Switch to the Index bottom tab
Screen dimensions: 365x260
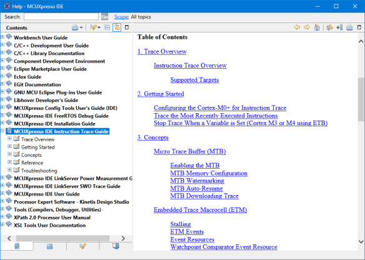(49, 246)
